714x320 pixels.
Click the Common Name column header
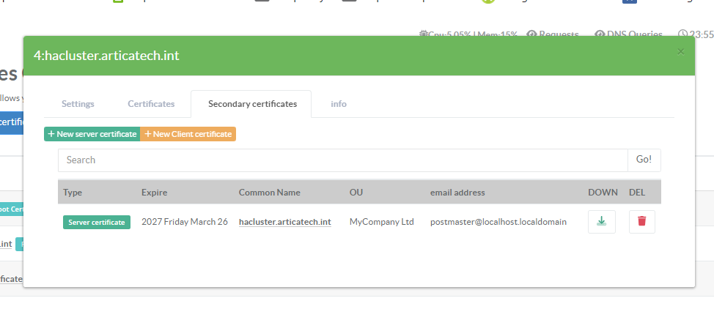tap(265, 193)
